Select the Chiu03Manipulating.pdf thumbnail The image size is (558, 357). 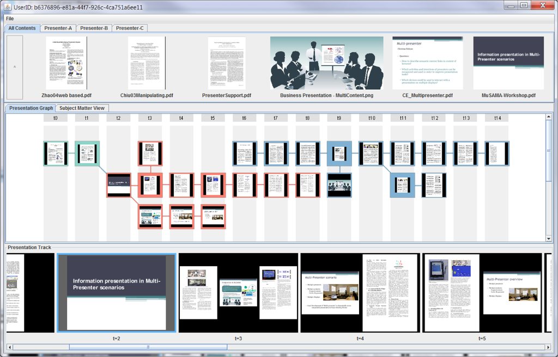point(147,63)
